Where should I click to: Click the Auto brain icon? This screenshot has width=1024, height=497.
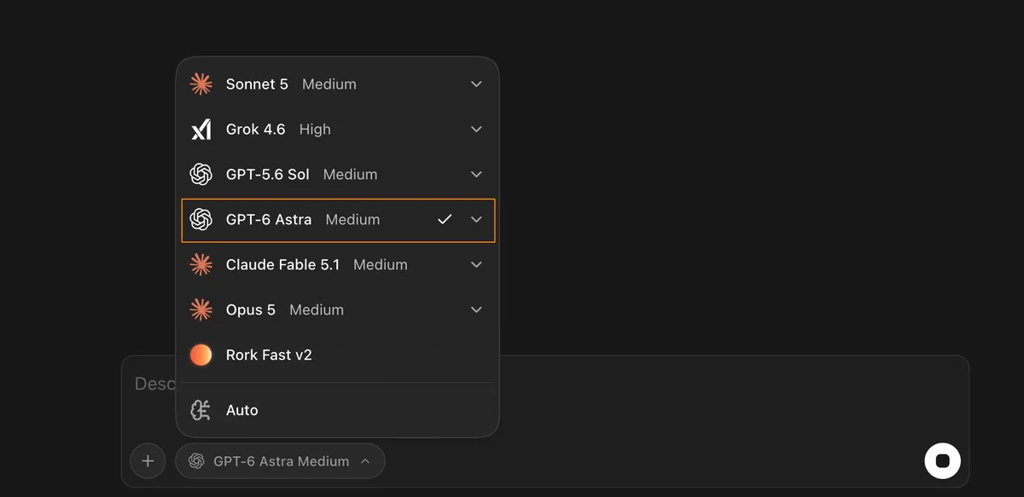[201, 410]
